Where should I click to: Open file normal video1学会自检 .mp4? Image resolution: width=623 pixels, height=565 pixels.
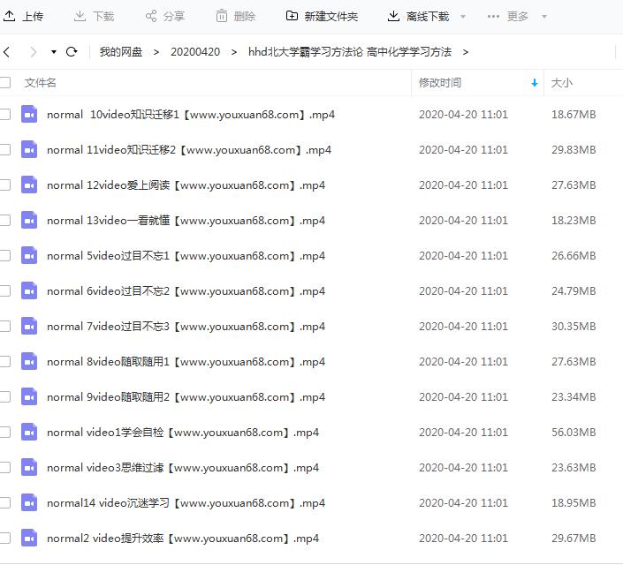pos(183,433)
